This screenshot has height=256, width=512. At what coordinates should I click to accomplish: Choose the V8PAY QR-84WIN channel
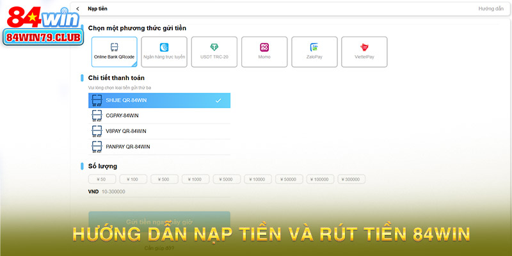(x=159, y=131)
